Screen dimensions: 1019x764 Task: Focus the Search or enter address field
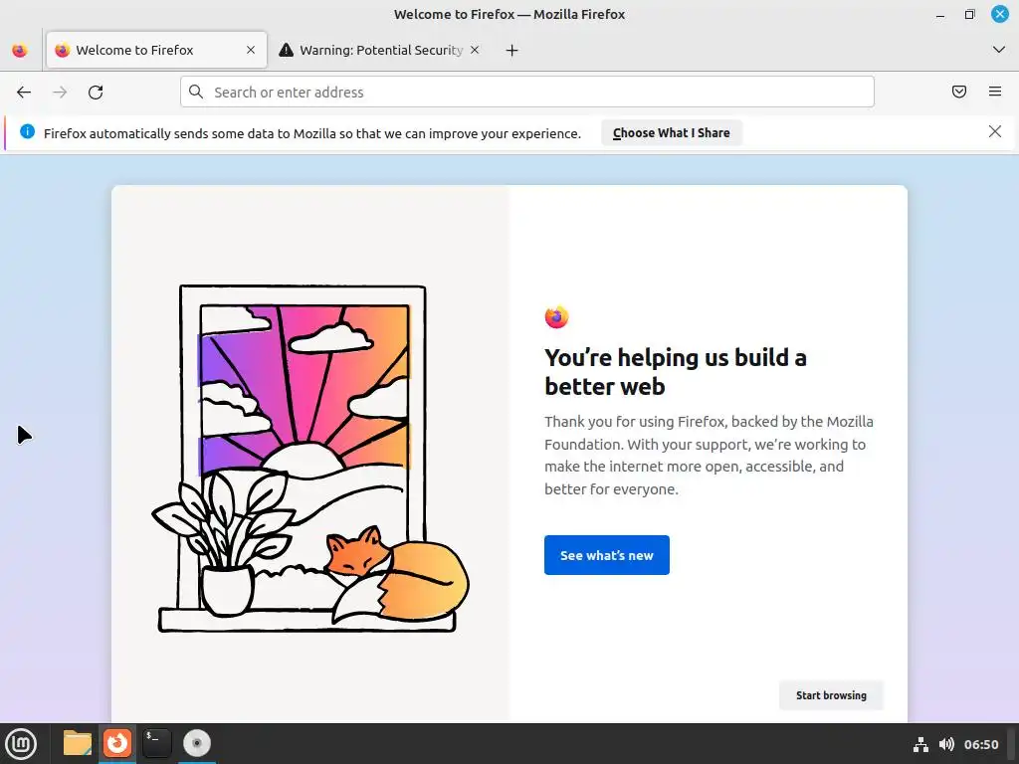pos(527,92)
